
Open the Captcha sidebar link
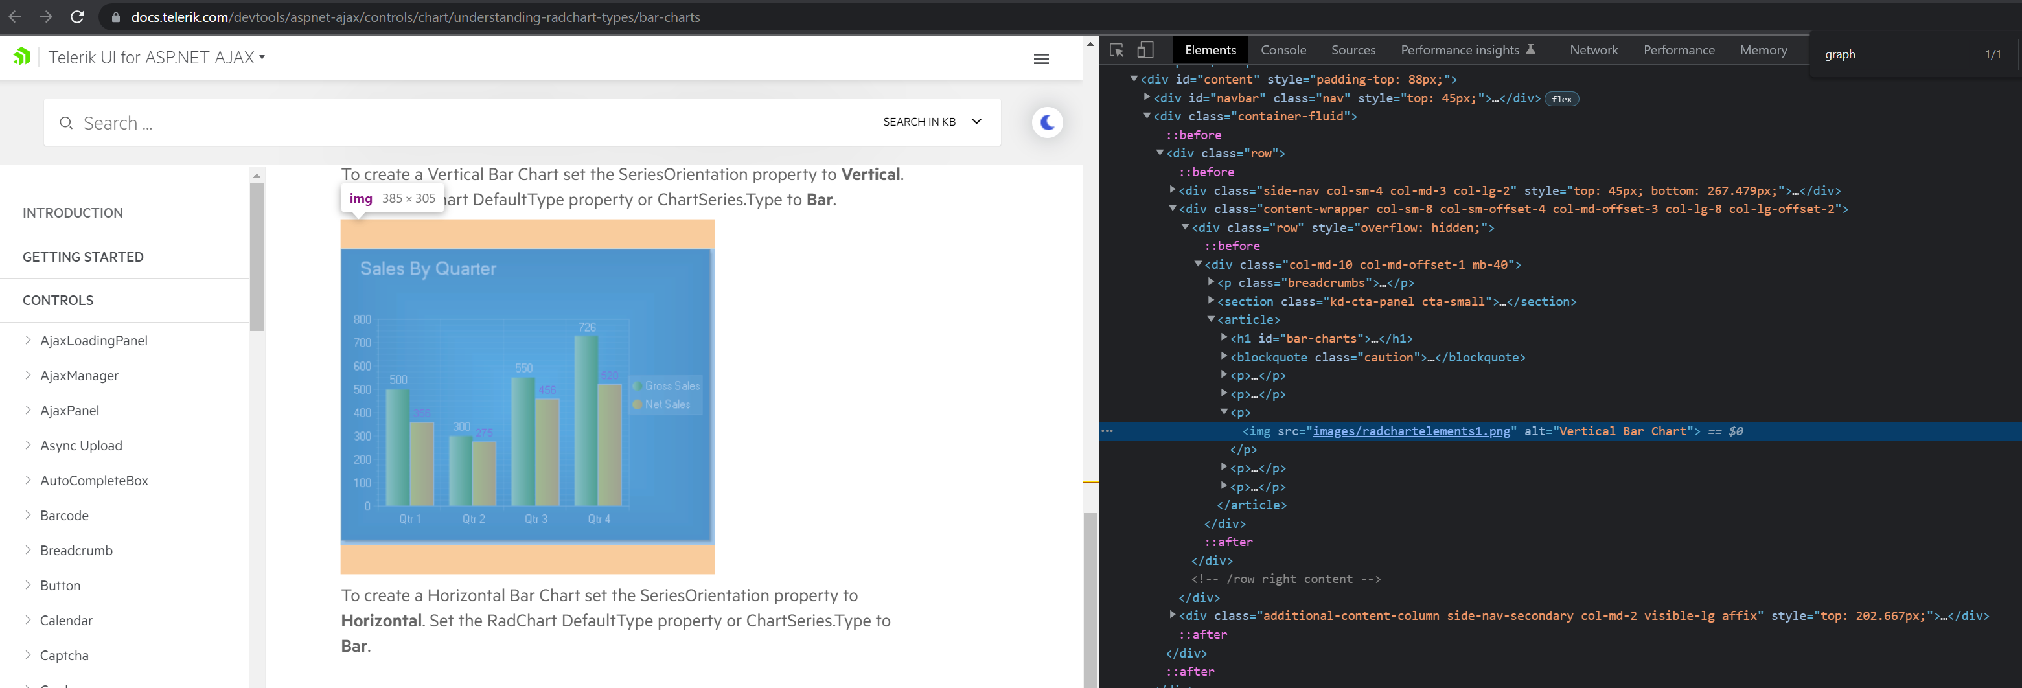coord(63,656)
